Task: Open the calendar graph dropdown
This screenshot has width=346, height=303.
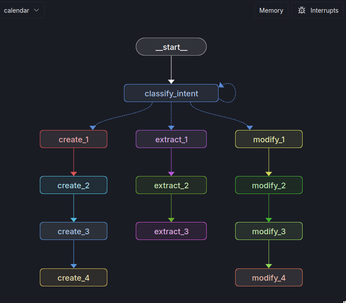Action: coord(21,10)
